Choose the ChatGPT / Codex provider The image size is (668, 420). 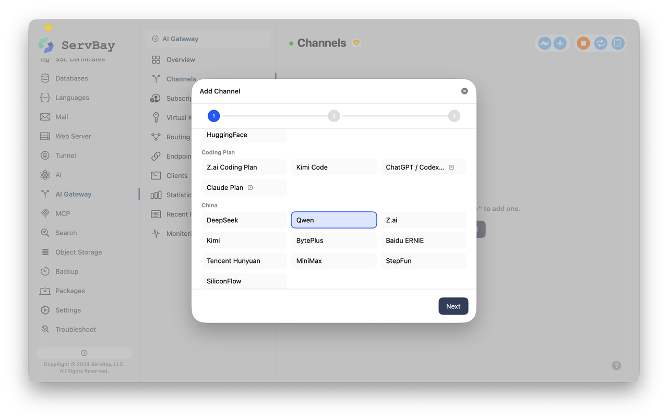[x=423, y=167]
